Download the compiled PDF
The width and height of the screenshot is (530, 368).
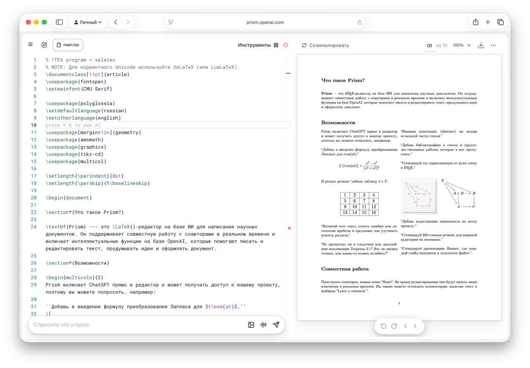pyautogui.click(x=481, y=45)
